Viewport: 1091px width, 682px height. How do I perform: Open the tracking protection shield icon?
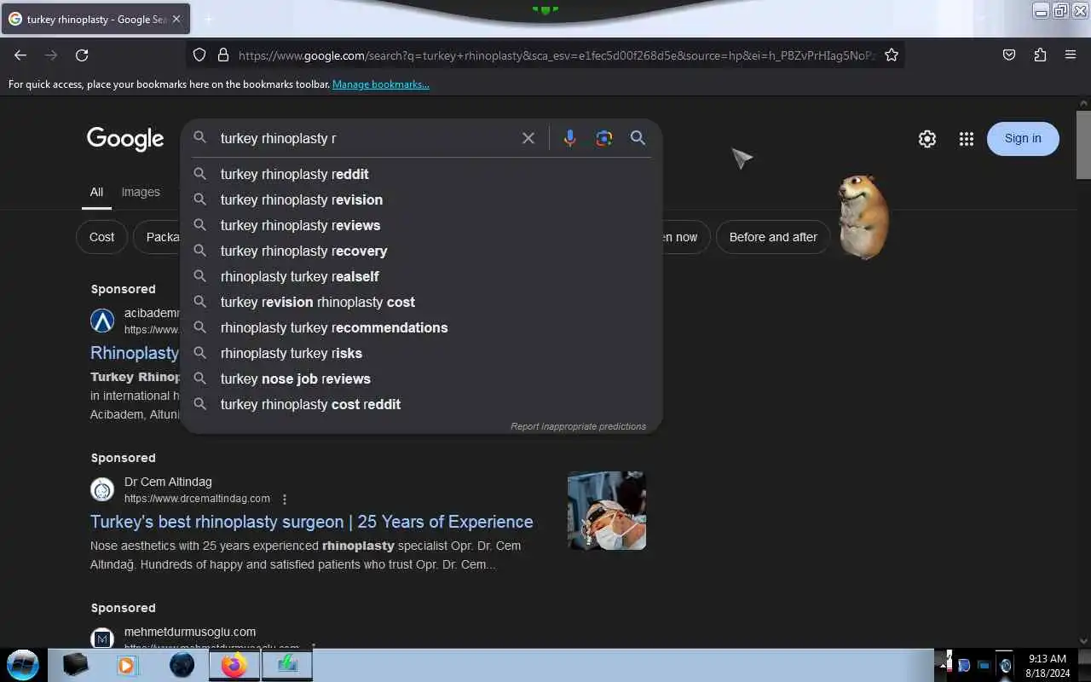tap(199, 55)
